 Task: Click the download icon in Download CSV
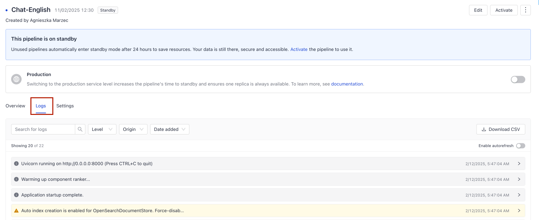484,129
